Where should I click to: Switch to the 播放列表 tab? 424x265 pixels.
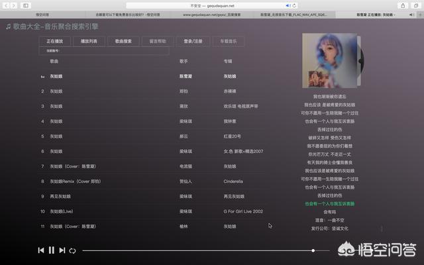89,41
